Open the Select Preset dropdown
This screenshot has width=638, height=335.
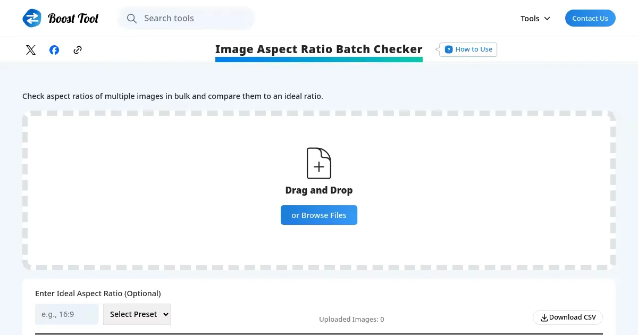point(137,314)
